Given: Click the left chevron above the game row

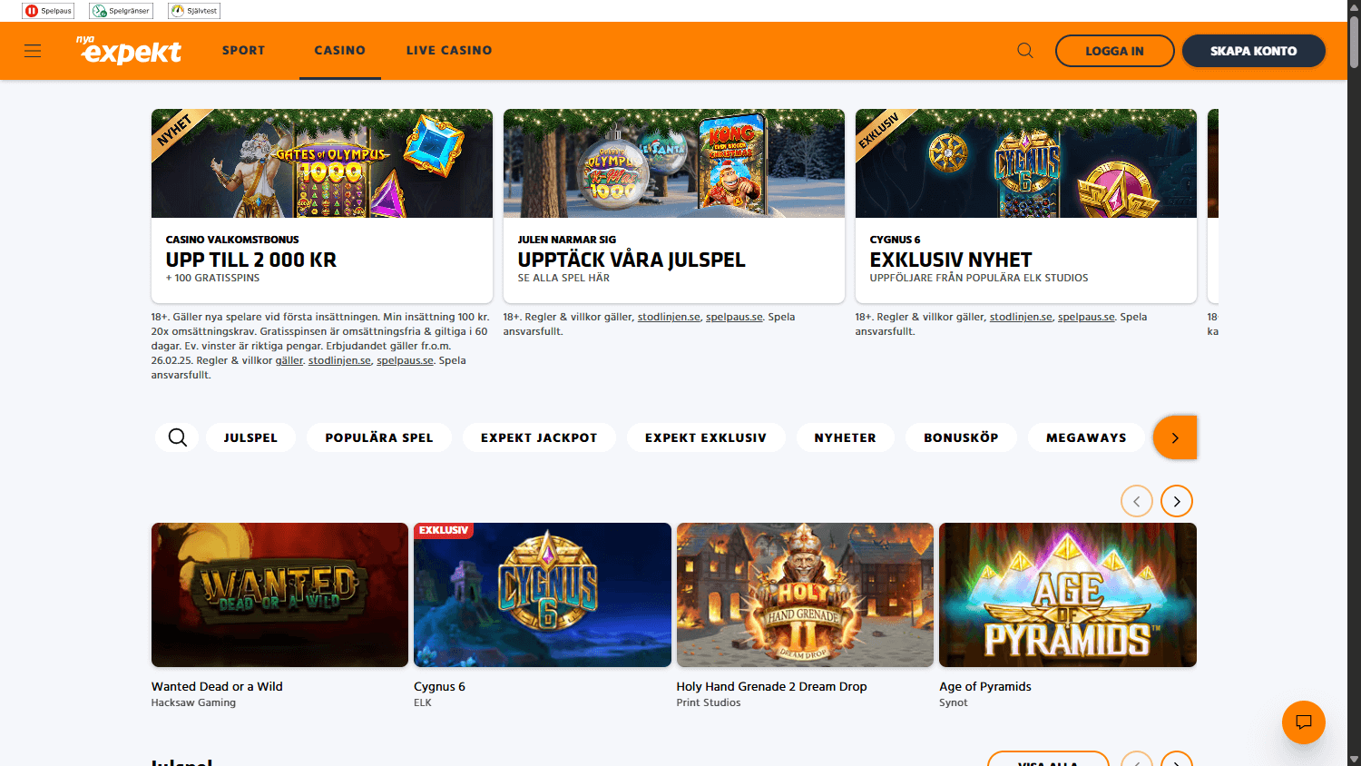Looking at the screenshot, I should click(1137, 500).
